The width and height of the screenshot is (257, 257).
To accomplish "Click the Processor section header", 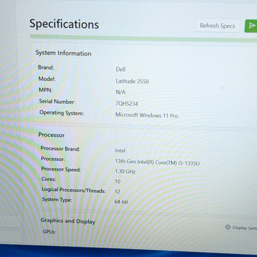I will (x=51, y=135).
